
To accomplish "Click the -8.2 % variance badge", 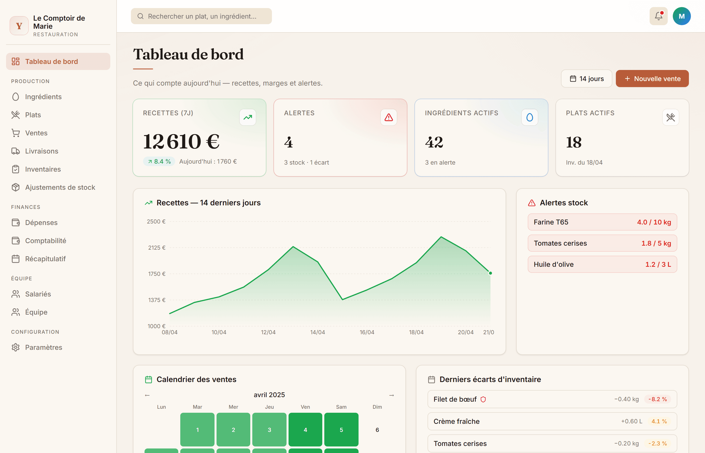I will coord(657,399).
